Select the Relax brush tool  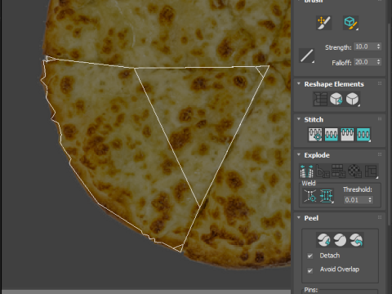click(x=350, y=23)
